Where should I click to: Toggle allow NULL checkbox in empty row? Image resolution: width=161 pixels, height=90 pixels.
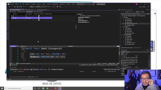pos(39,20)
